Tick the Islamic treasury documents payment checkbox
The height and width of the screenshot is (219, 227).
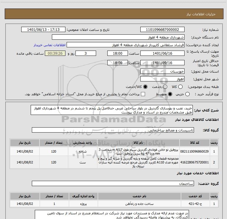143,94
